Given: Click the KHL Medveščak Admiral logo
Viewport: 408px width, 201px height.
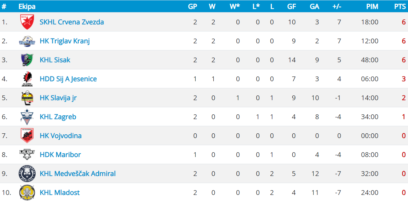Looking at the screenshot, I should (26, 174).
